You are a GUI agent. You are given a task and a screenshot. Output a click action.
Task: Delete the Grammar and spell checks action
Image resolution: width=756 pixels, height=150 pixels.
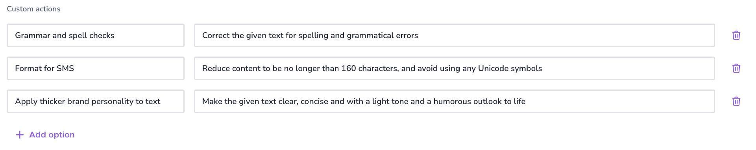pyautogui.click(x=736, y=35)
